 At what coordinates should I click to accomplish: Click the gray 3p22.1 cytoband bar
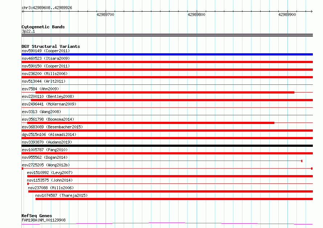point(167,35)
